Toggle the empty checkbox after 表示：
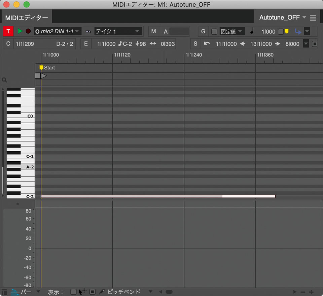The width and height of the screenshot is (323, 296). [x=73, y=292]
